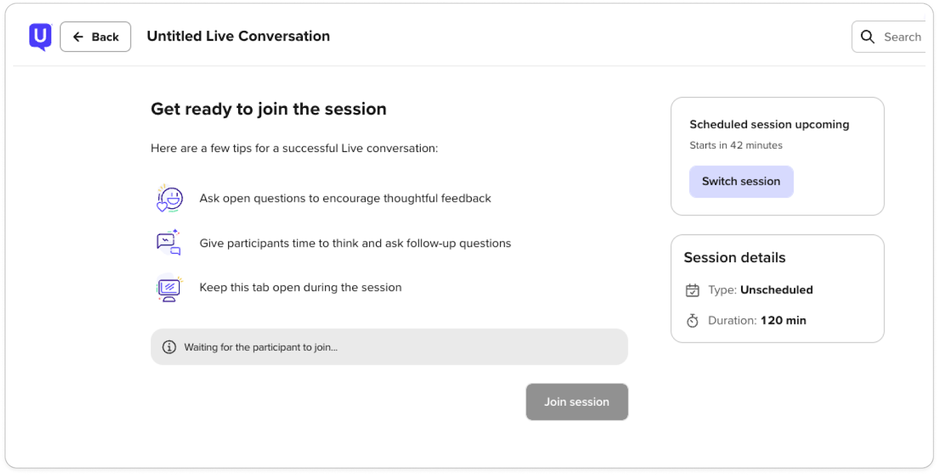Click the UserTesting logo icon
This screenshot has width=939, height=475.
(x=40, y=37)
